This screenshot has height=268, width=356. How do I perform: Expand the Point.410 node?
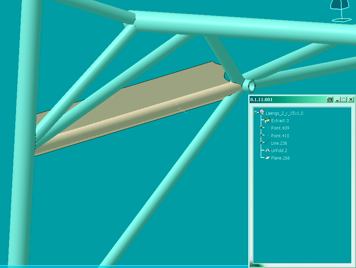(261, 135)
